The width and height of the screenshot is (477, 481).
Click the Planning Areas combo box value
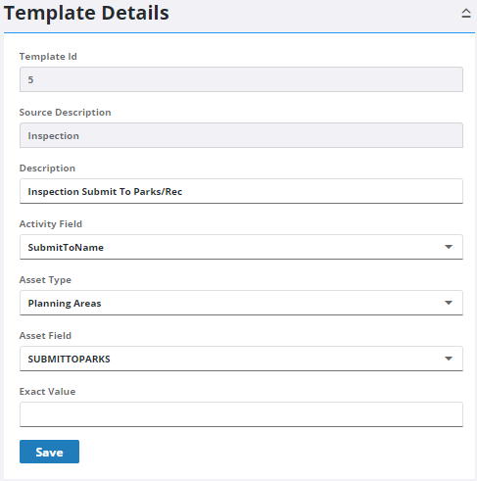coord(65,304)
